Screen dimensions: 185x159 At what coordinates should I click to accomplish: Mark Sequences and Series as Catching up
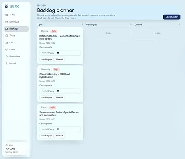46,136
